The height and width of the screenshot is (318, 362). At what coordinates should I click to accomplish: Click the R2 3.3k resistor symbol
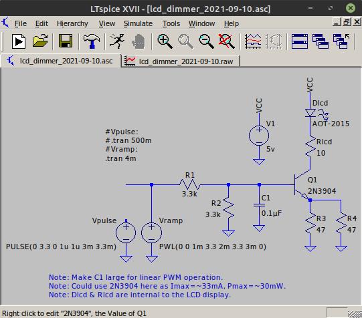point(228,207)
